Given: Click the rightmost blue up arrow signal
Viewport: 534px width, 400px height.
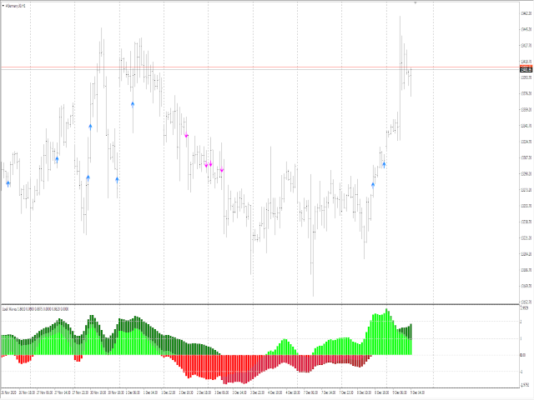Looking at the screenshot, I should tap(385, 164).
